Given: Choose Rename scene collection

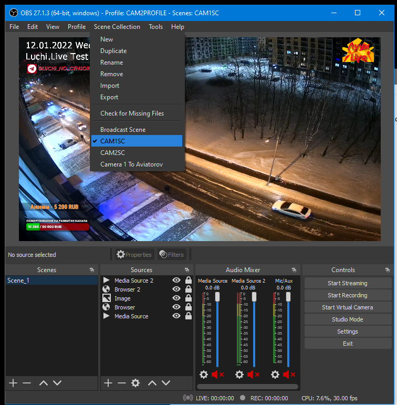Looking at the screenshot, I should click(137, 63).
